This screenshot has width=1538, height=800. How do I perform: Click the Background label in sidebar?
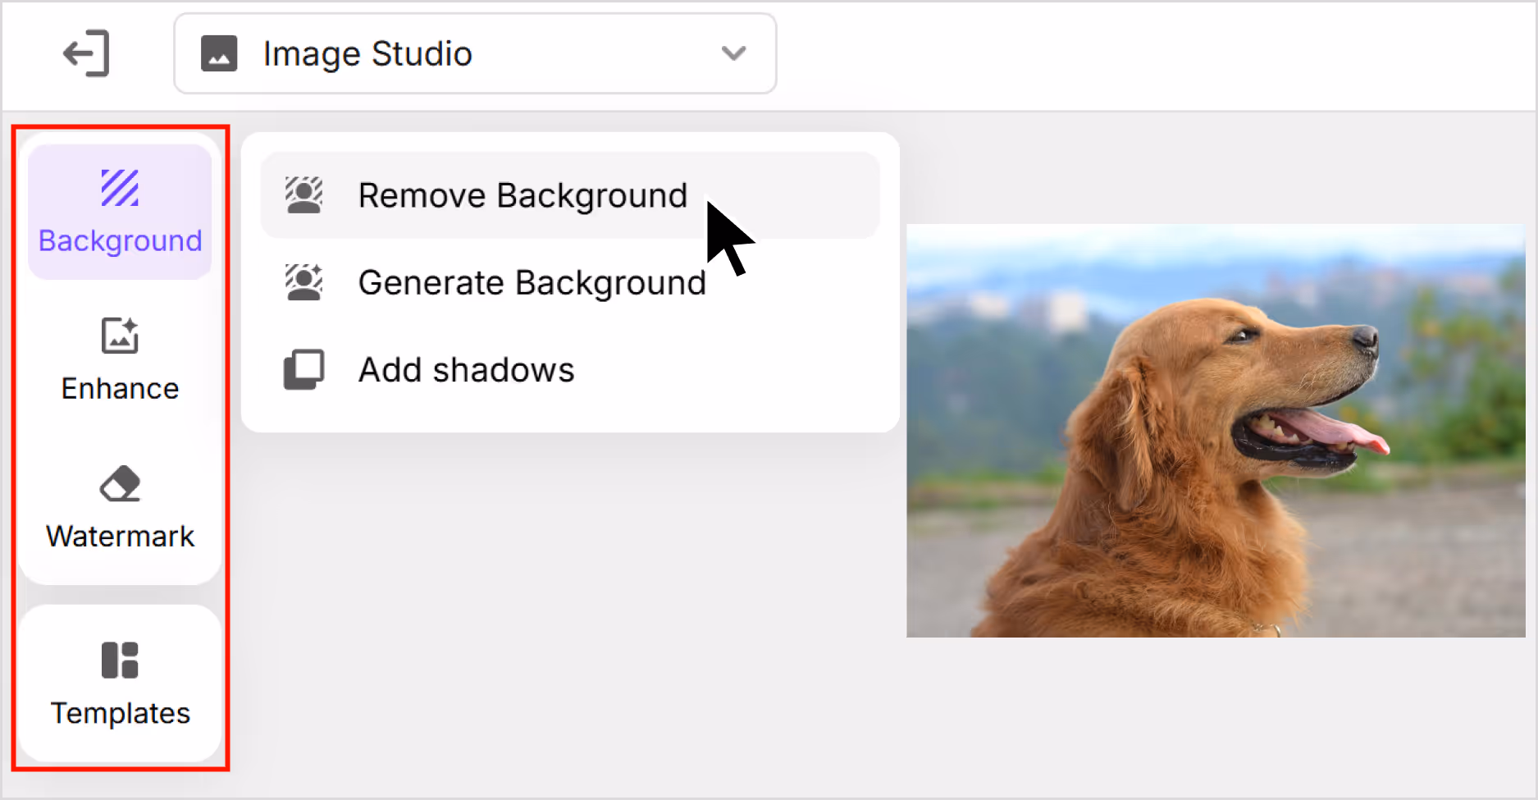click(x=120, y=241)
